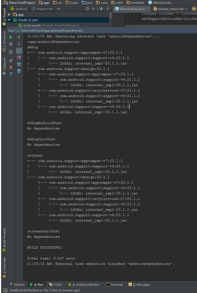Collapse all in Project panel

tap(93, 9)
